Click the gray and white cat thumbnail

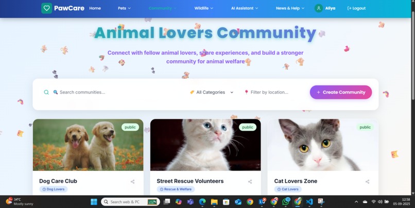click(323, 145)
